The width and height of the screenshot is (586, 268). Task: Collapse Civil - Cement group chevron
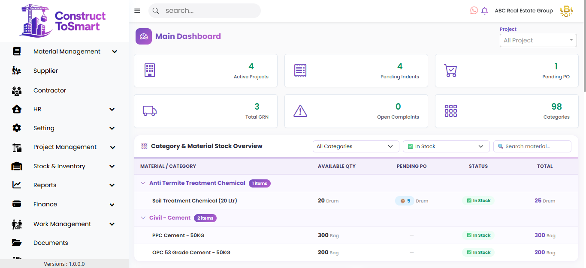(x=143, y=218)
